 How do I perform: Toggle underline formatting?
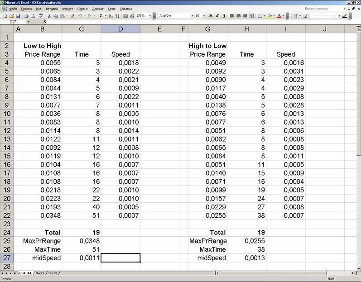[223, 16]
